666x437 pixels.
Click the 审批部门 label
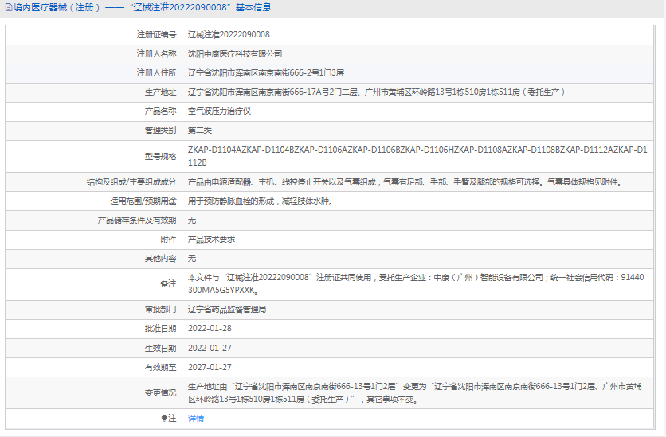click(160, 310)
